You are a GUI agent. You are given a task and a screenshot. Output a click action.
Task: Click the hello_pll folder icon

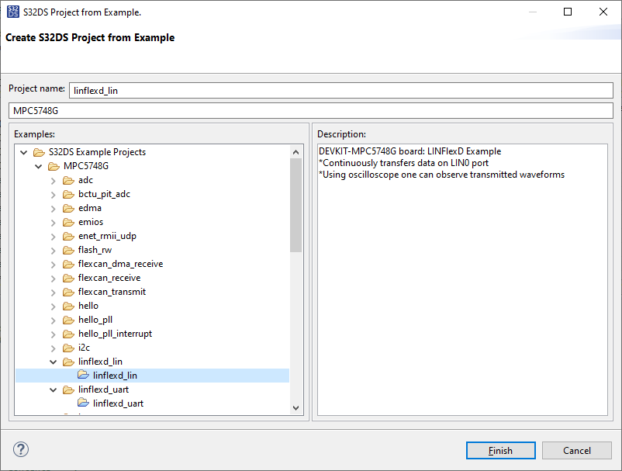point(68,320)
